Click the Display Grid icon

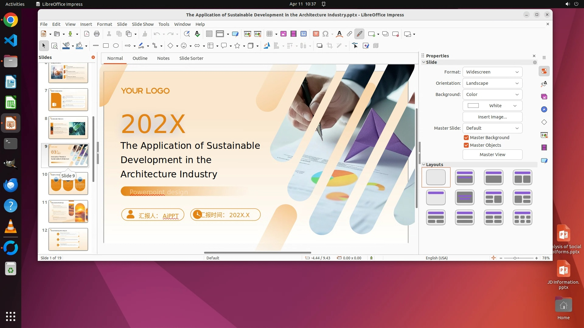[x=209, y=34]
